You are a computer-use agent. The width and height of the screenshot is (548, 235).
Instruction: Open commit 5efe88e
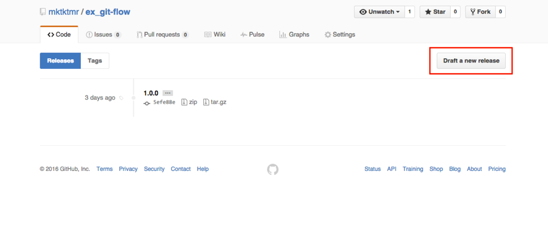click(164, 103)
